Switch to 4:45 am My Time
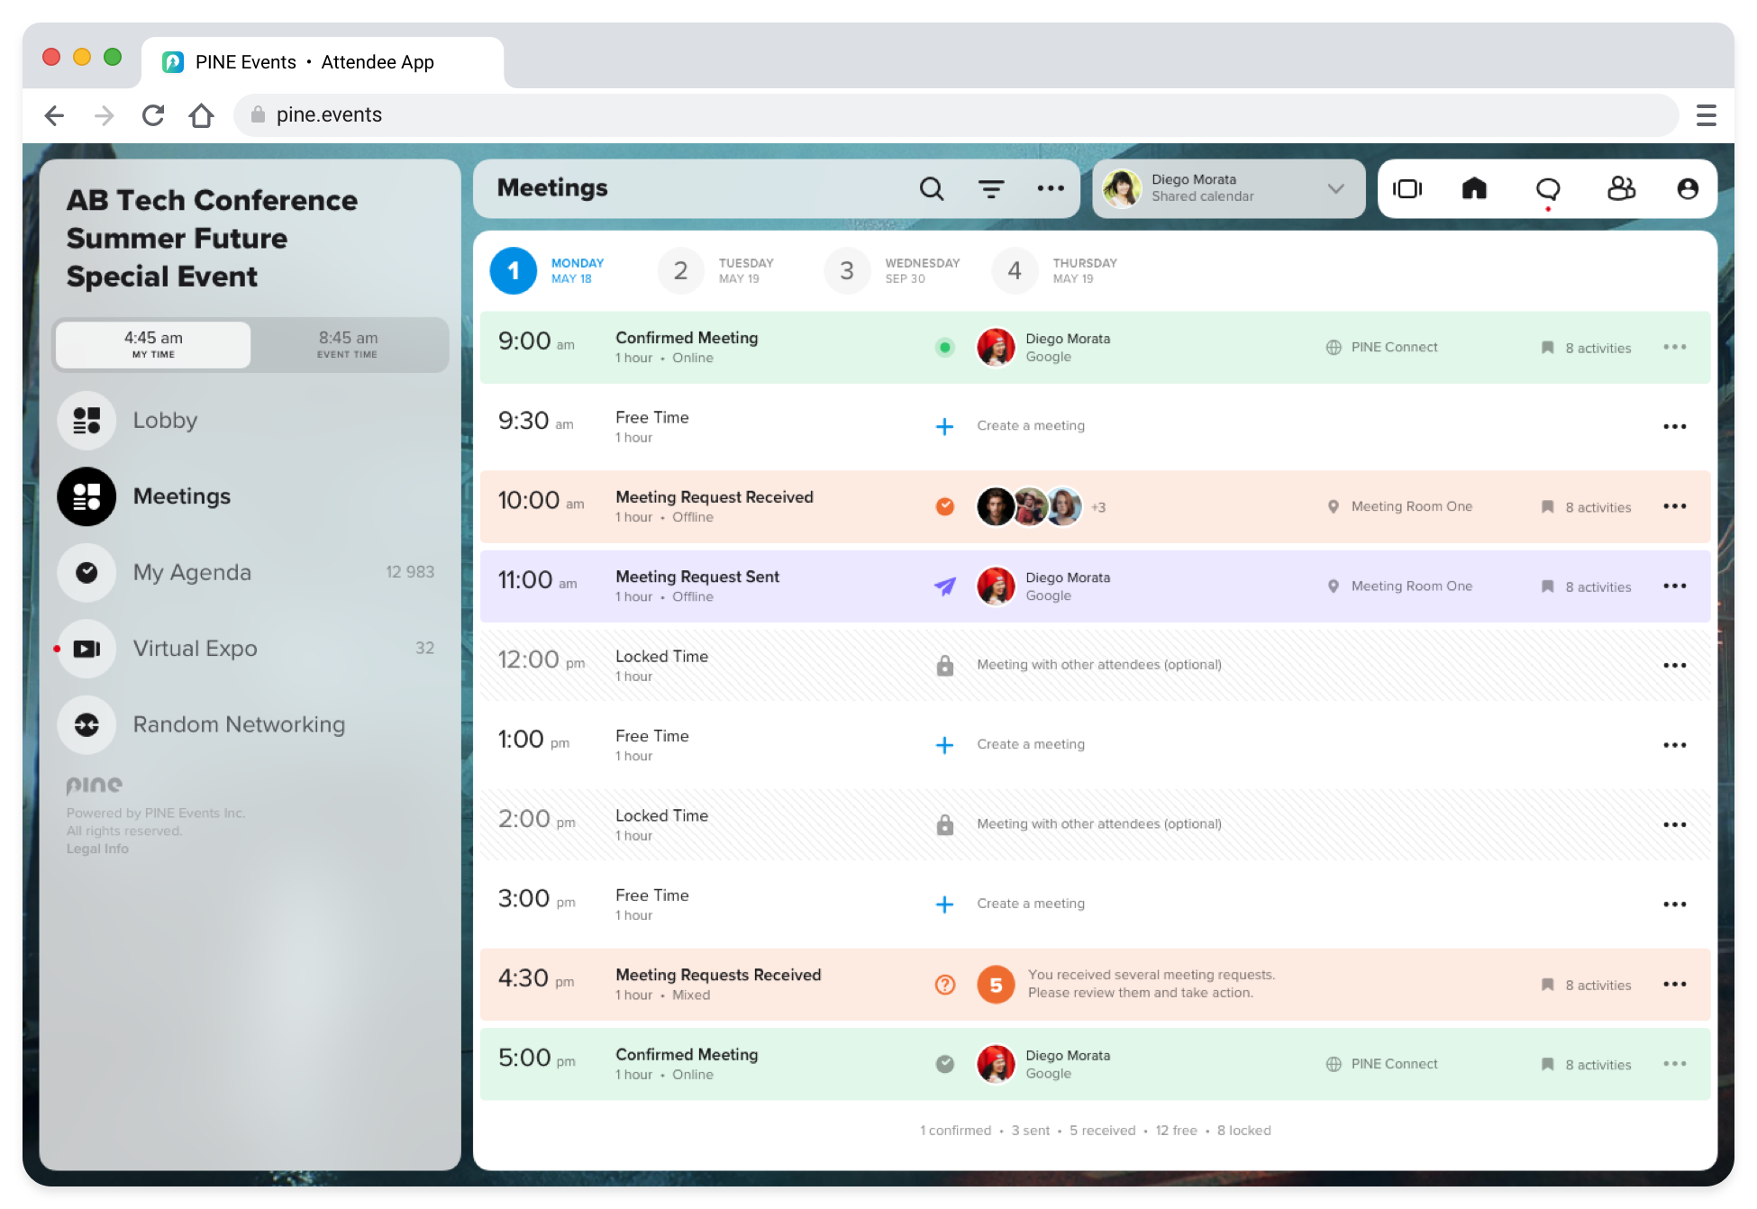The height and width of the screenshot is (1209, 1757). (153, 344)
